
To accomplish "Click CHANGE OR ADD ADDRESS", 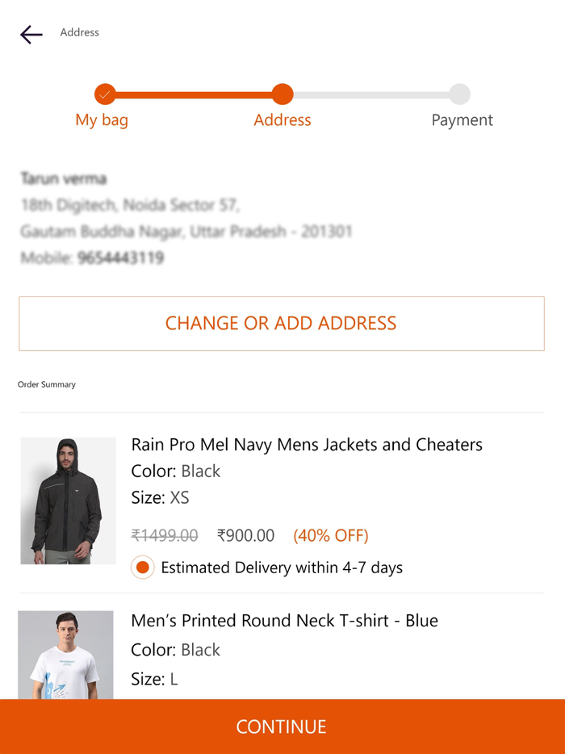I will point(282,323).
